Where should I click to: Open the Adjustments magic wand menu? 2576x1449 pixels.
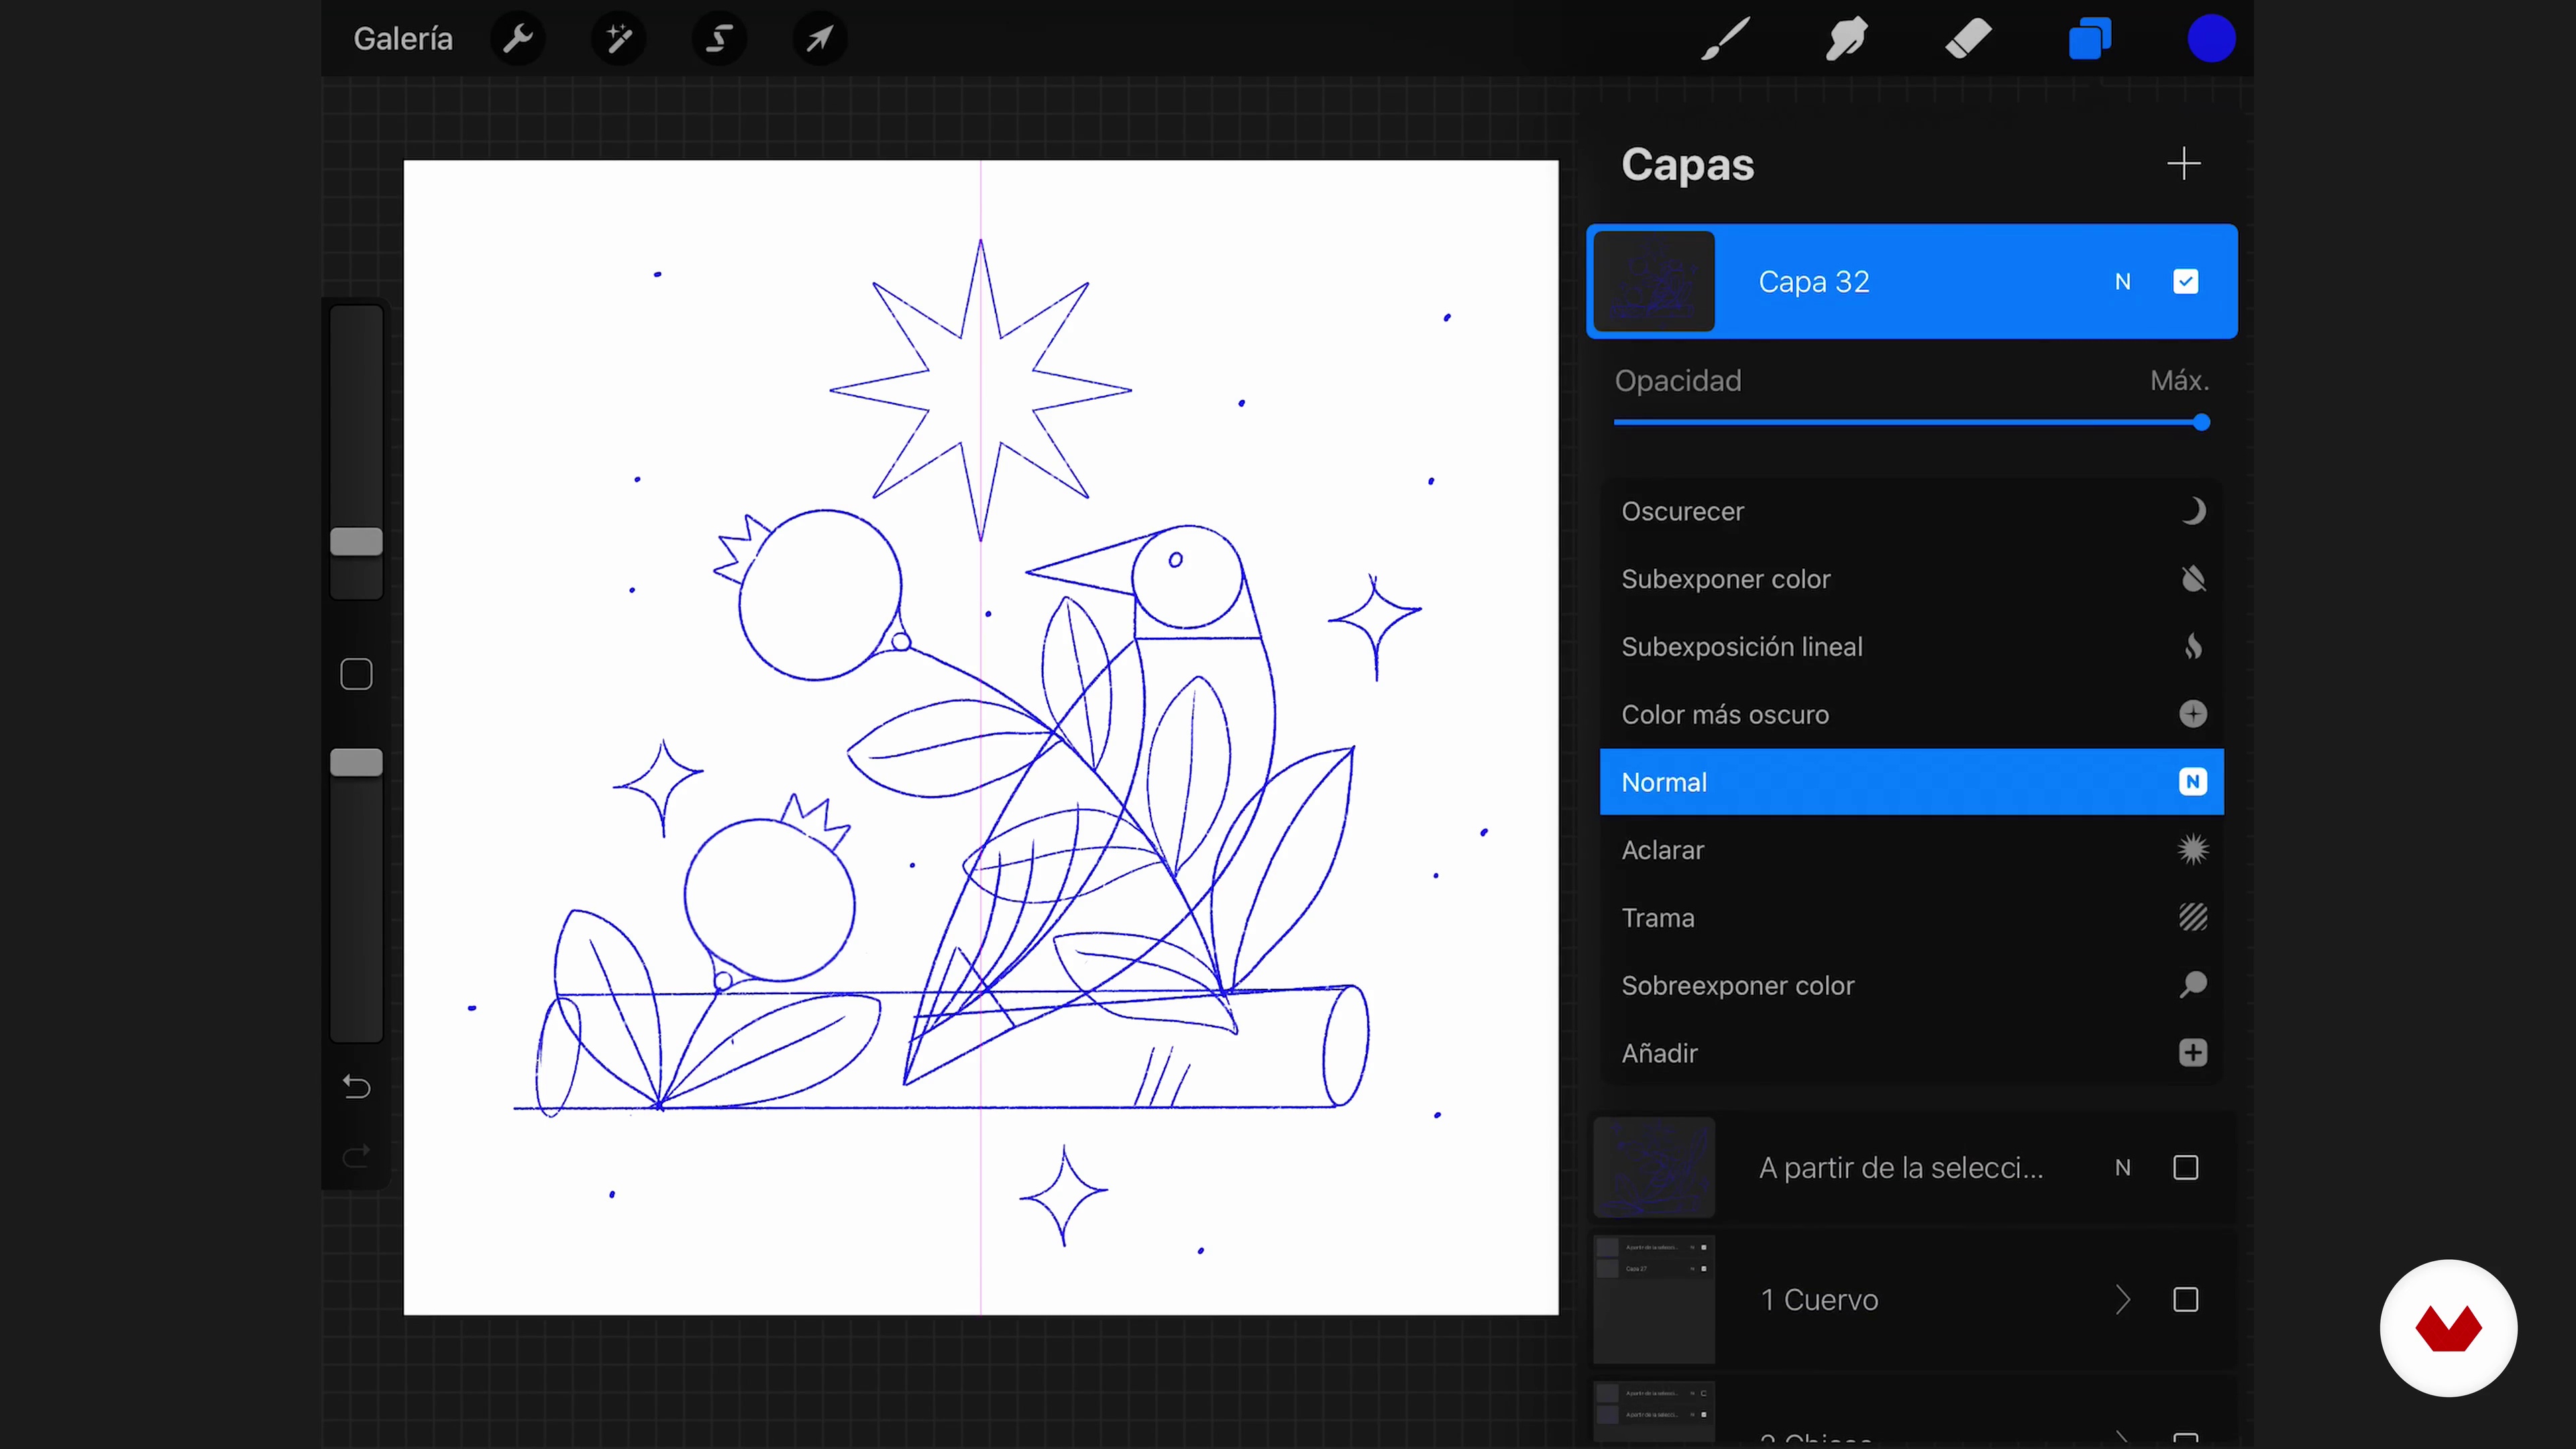coord(619,39)
